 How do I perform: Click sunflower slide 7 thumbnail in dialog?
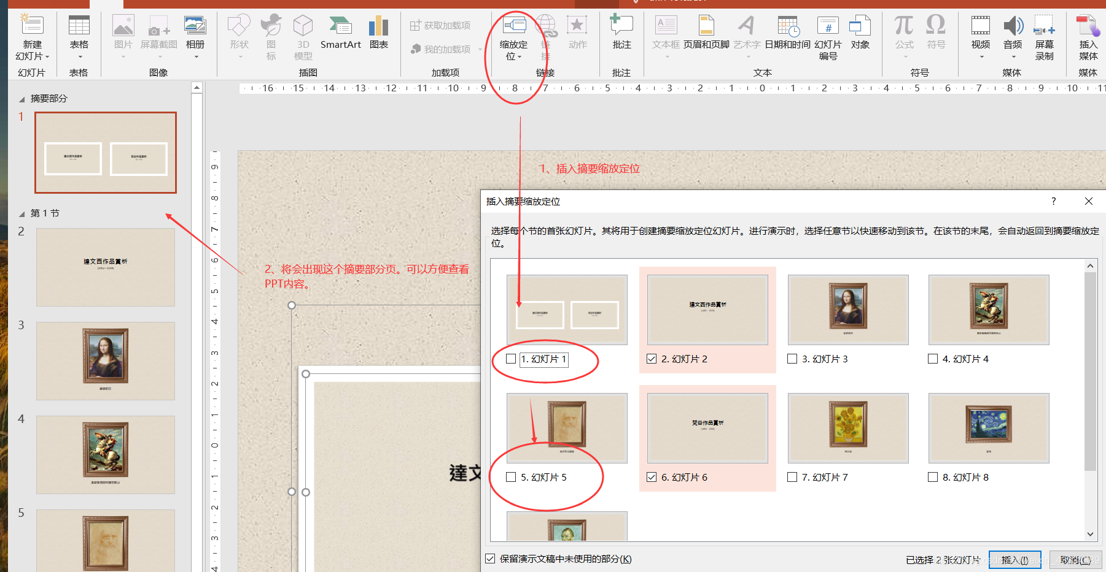pyautogui.click(x=848, y=428)
